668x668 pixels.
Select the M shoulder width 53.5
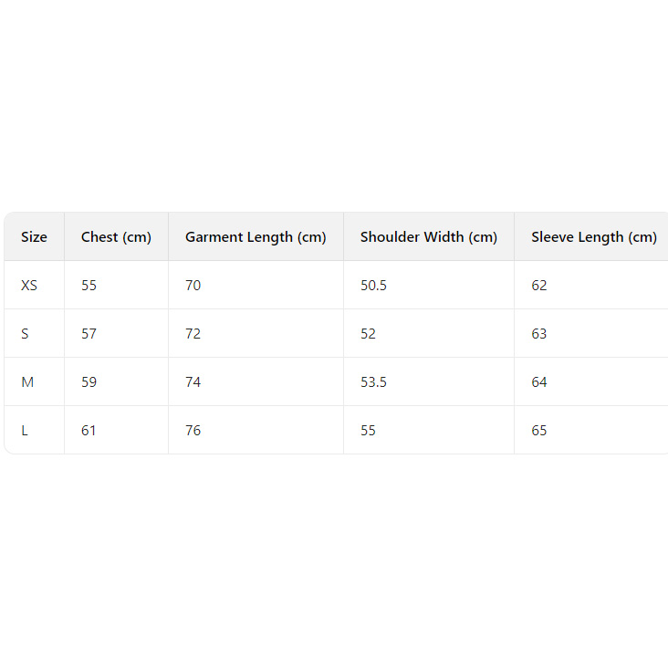[x=373, y=382]
